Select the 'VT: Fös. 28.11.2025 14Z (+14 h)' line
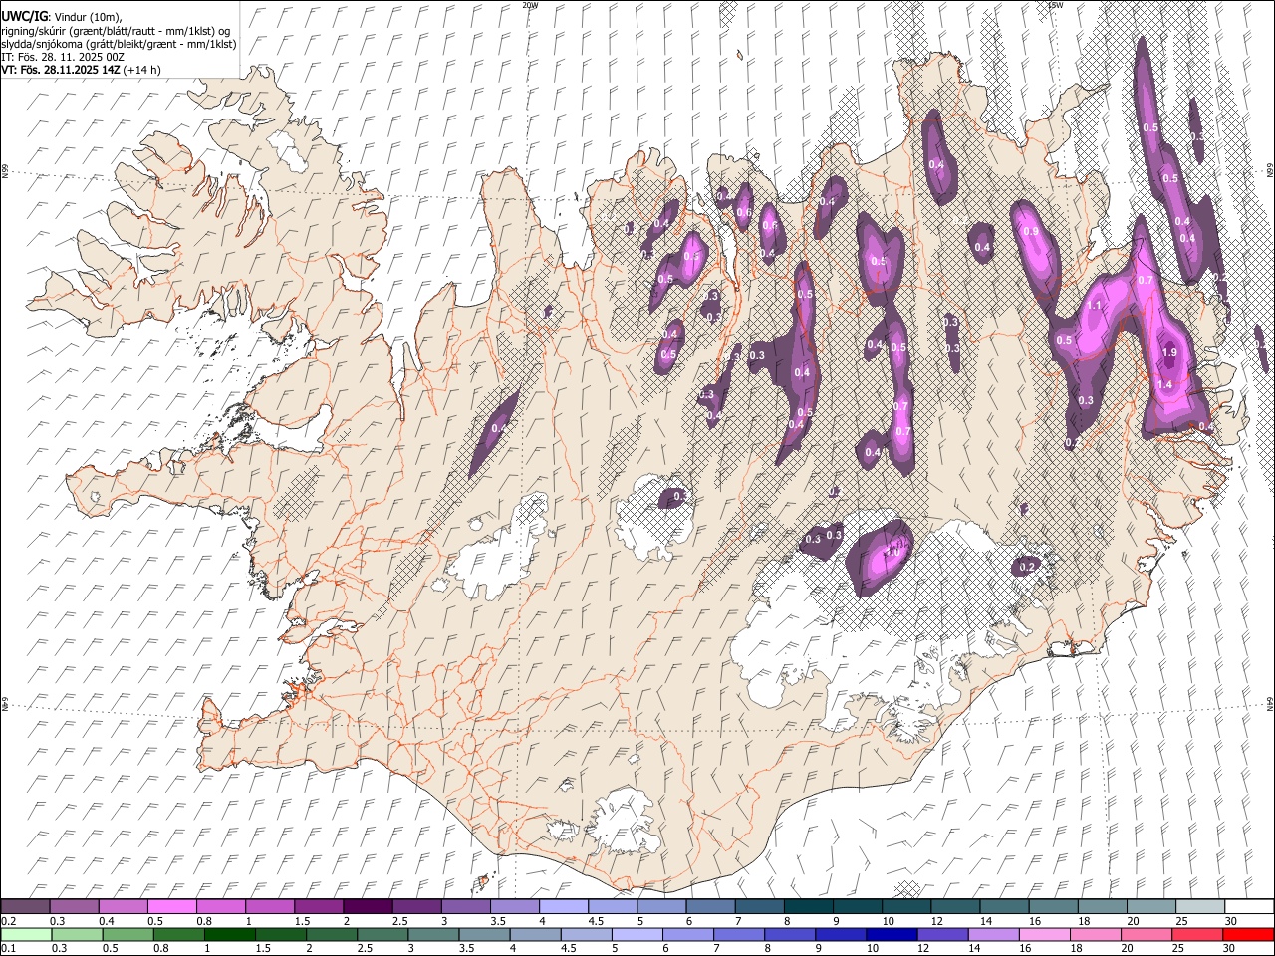Screen dimensions: 1275x956 (81, 70)
